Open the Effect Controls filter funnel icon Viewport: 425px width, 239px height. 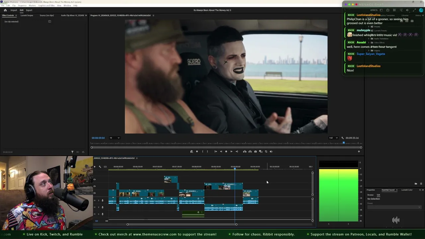point(72,152)
